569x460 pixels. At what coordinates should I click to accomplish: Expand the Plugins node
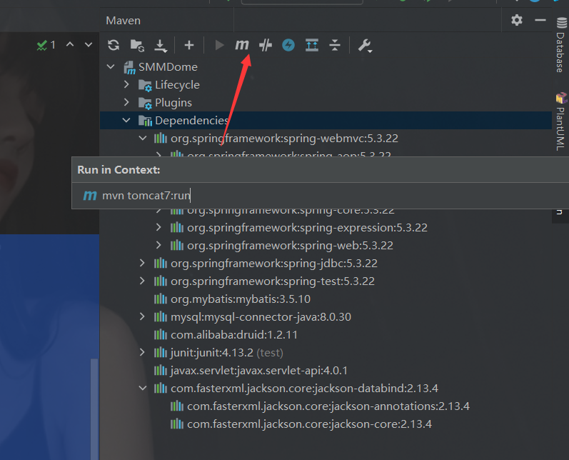[x=126, y=102]
